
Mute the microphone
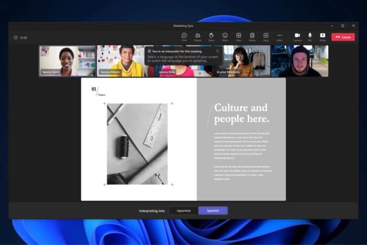tap(310, 36)
